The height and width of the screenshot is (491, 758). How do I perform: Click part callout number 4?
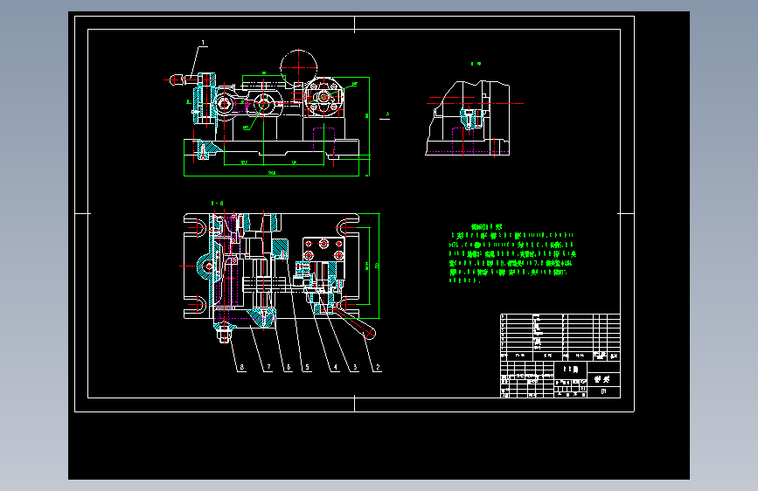335,367
